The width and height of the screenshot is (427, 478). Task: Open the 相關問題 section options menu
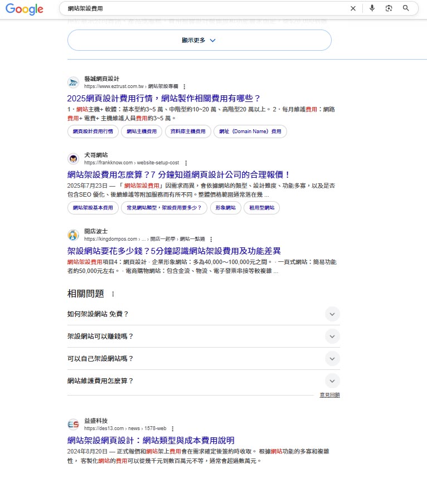(113, 294)
